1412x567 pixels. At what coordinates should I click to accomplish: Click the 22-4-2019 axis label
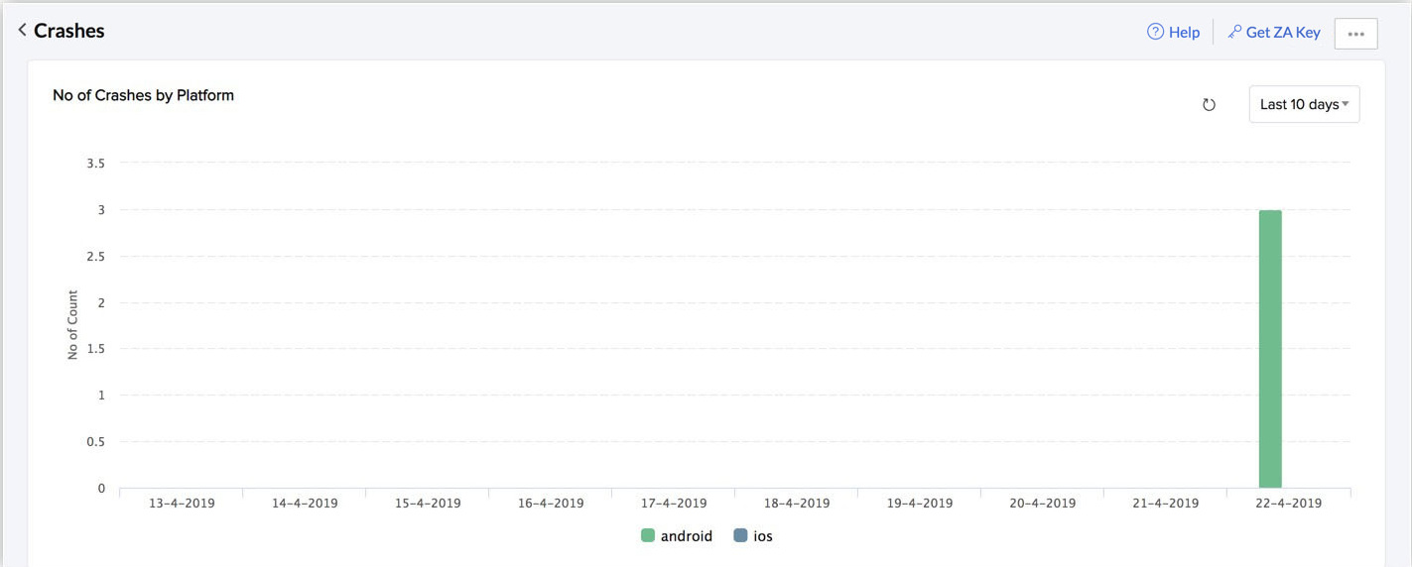point(1289,503)
